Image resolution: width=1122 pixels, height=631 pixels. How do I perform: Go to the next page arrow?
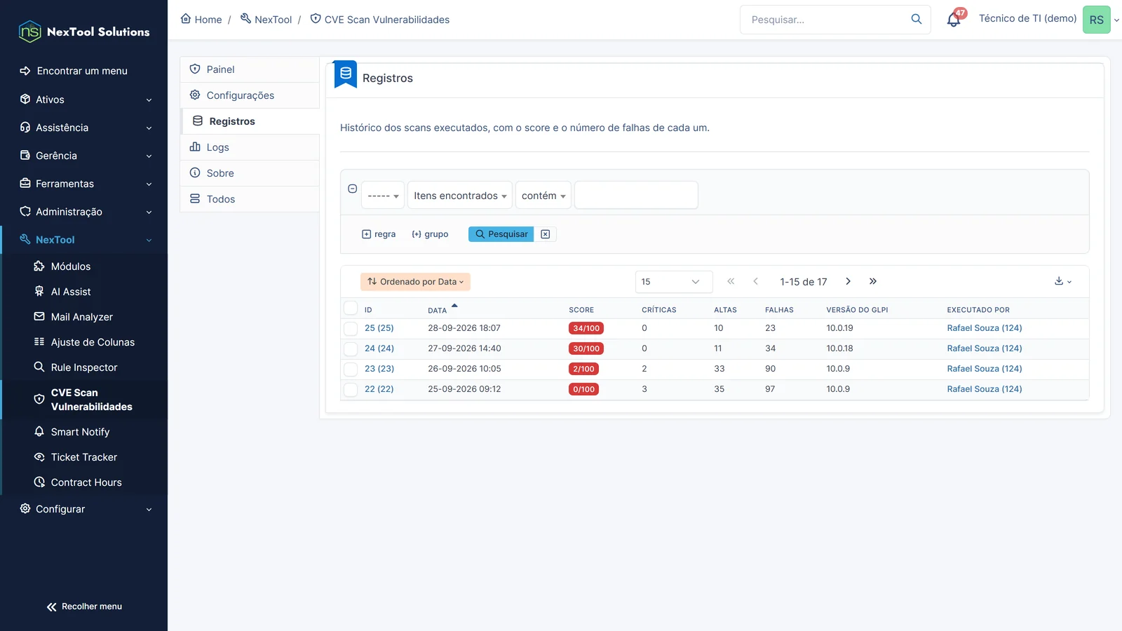click(848, 281)
